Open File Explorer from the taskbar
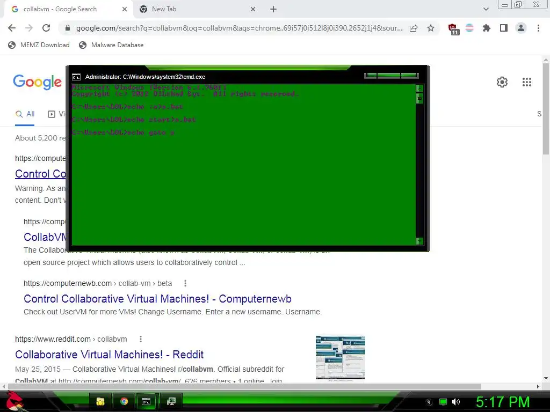Screen dimensions: 550x412 point(100,401)
